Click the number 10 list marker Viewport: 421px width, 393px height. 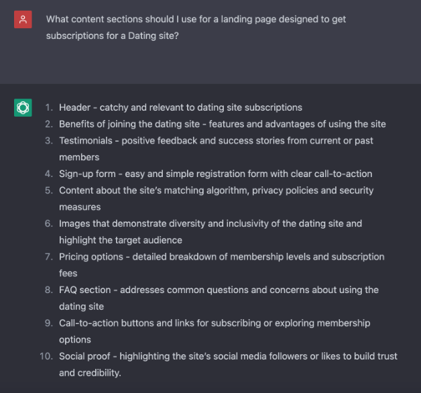tap(46, 356)
